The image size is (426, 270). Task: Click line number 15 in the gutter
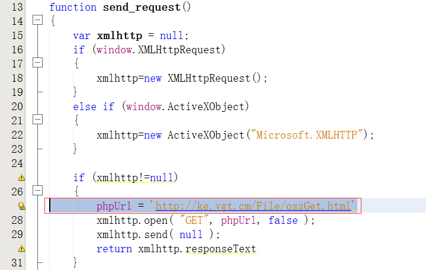point(17,36)
